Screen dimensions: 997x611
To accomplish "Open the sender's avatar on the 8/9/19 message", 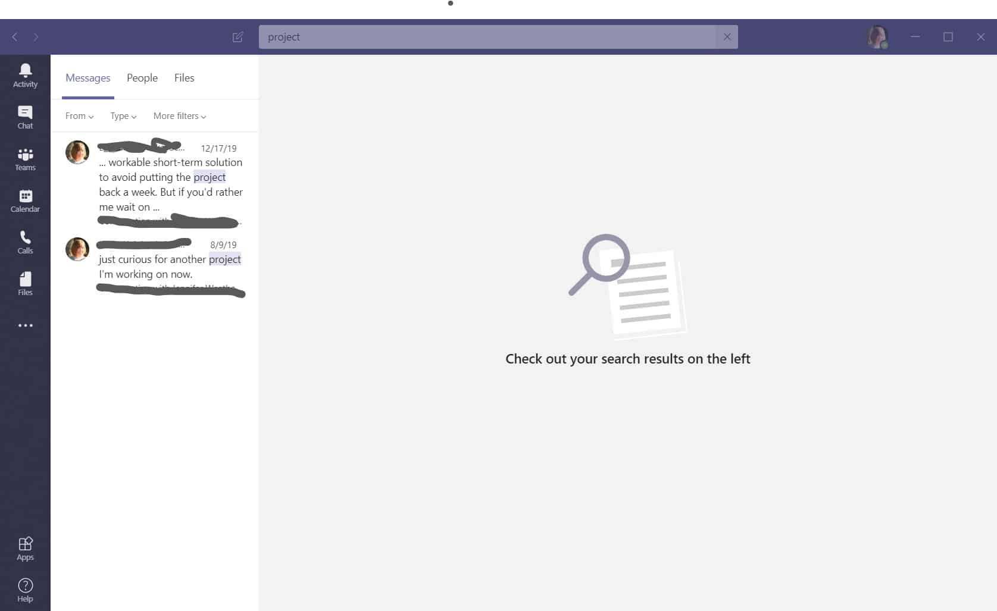I will [x=77, y=249].
